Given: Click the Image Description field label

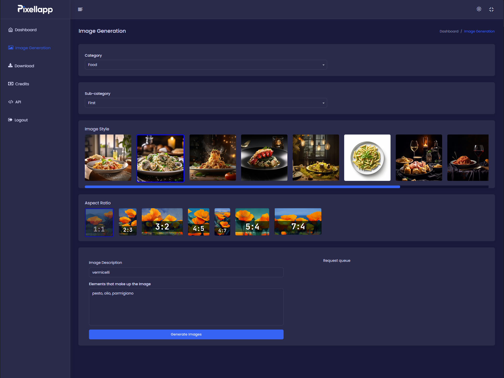Looking at the screenshot, I should 105,263.
